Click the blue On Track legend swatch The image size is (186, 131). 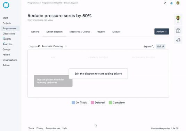(73, 102)
